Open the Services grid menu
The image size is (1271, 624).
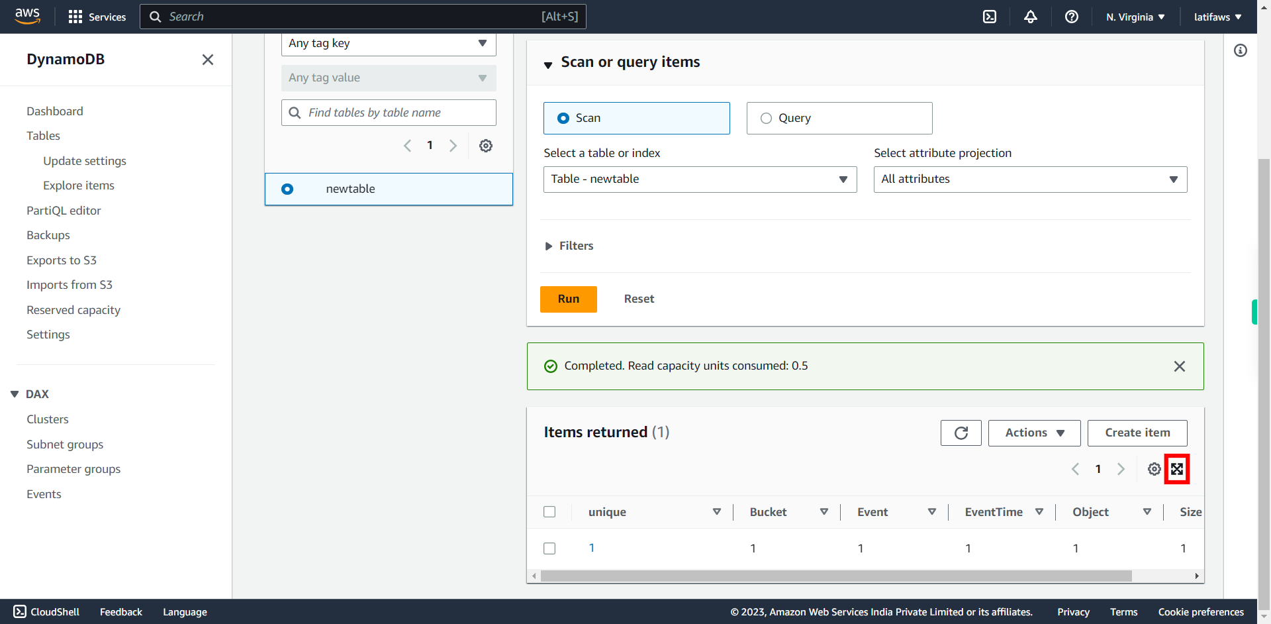tap(97, 17)
